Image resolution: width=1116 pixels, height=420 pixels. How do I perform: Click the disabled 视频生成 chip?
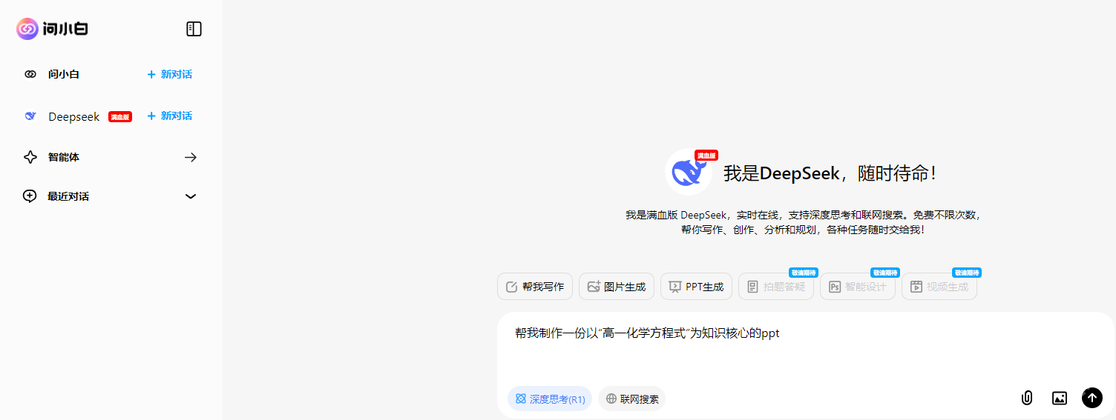pos(939,287)
